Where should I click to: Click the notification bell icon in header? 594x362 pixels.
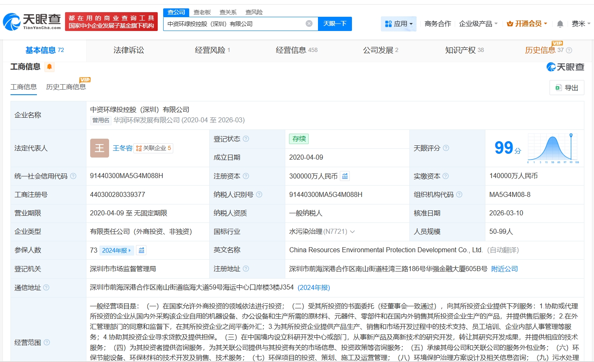[560, 24]
